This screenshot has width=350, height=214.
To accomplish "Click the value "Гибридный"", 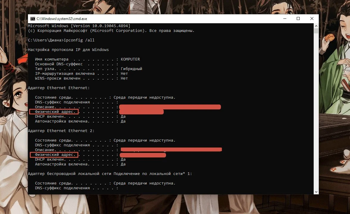I will (x=132, y=69).
